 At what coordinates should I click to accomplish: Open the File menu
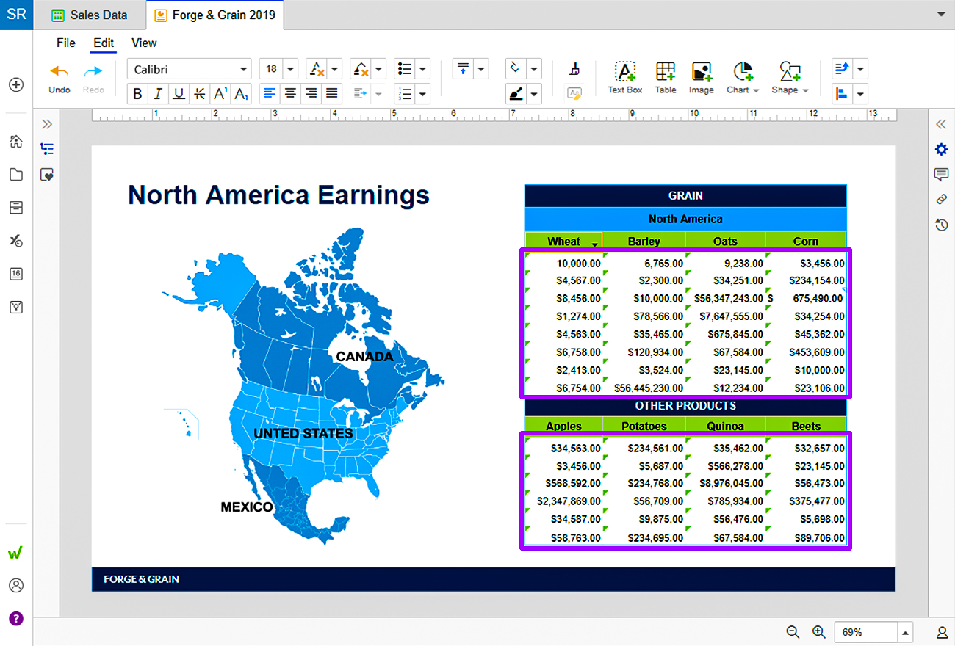point(66,43)
